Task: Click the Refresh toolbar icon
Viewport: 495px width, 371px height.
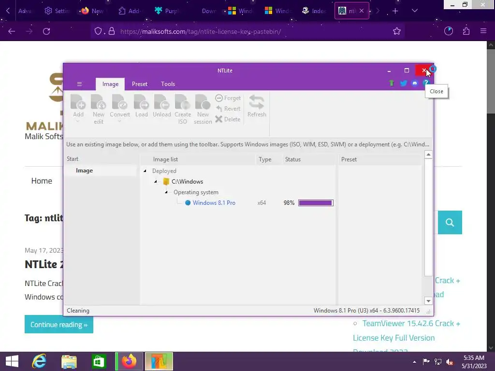Action: tap(257, 106)
